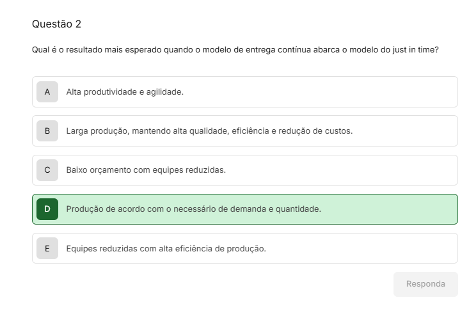469x309 pixels.
Task: Choose 'Baixo orçamento com equipes reduzidas.'
Action: (x=146, y=170)
